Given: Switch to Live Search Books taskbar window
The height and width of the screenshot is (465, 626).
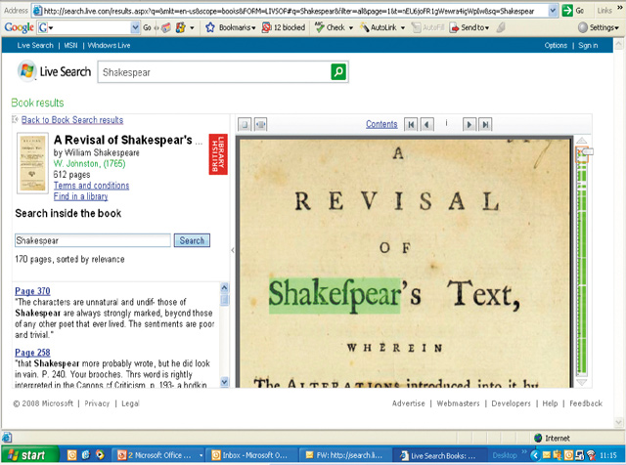Looking at the screenshot, I should [x=439, y=455].
